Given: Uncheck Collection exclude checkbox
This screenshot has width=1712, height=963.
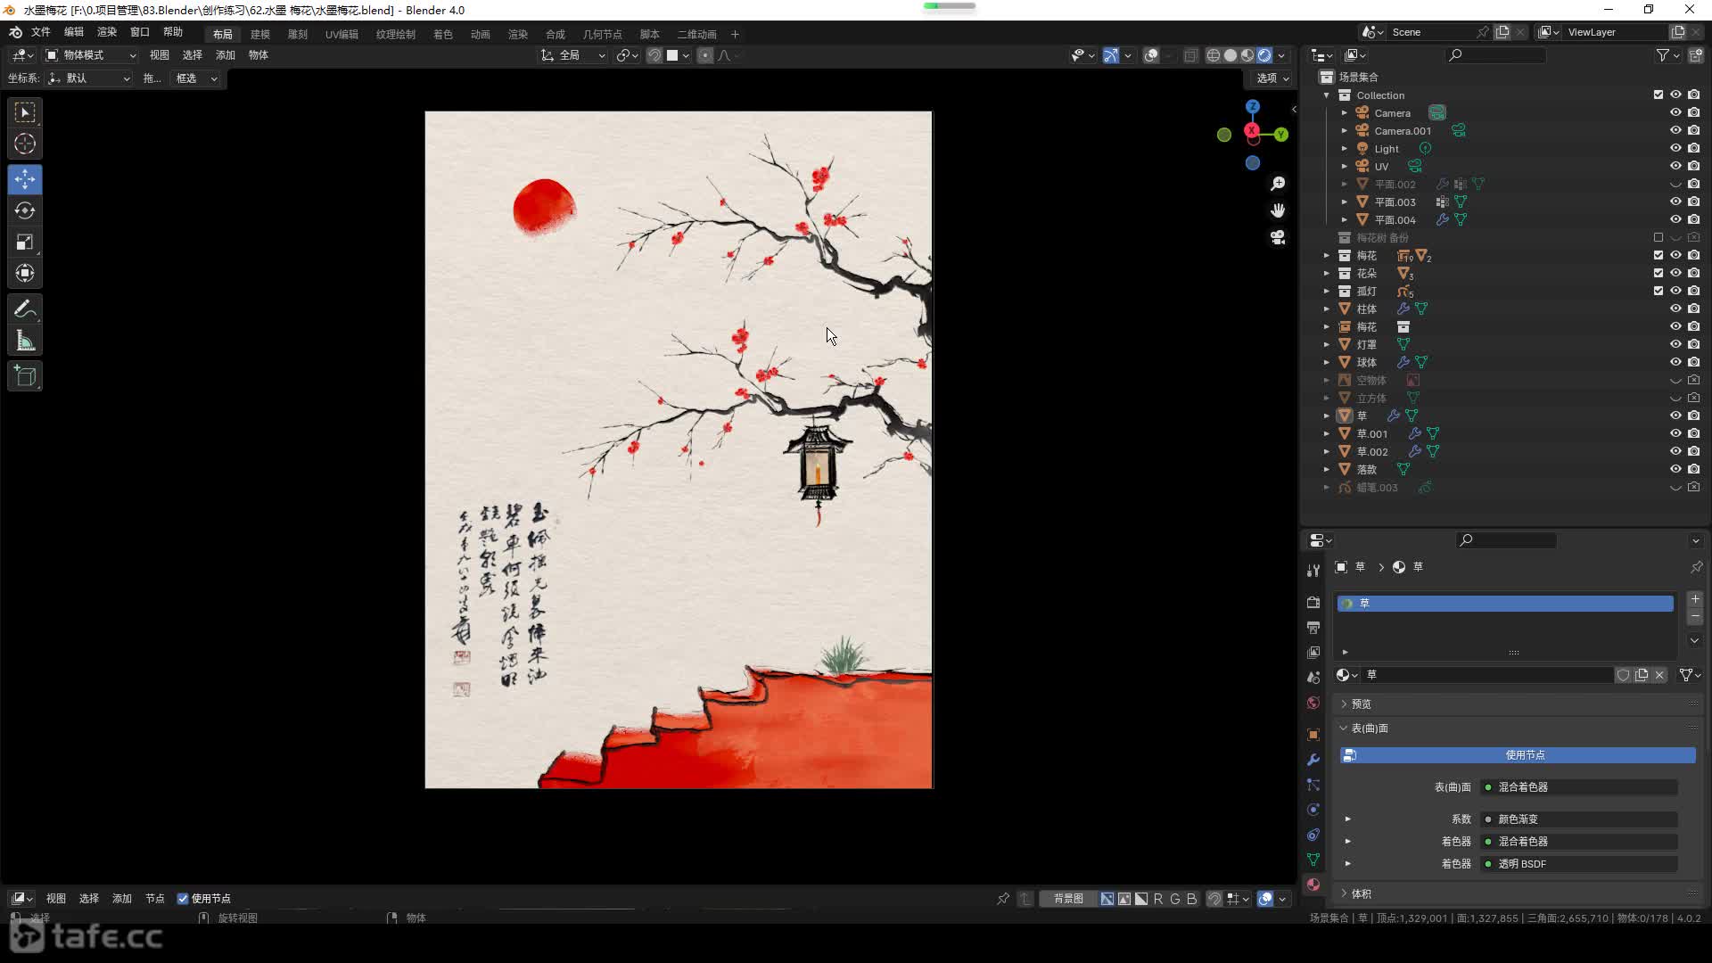Looking at the screenshot, I should pos(1658,95).
